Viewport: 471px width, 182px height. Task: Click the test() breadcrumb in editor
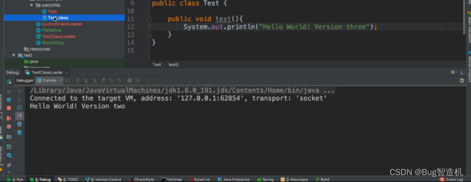(x=173, y=64)
